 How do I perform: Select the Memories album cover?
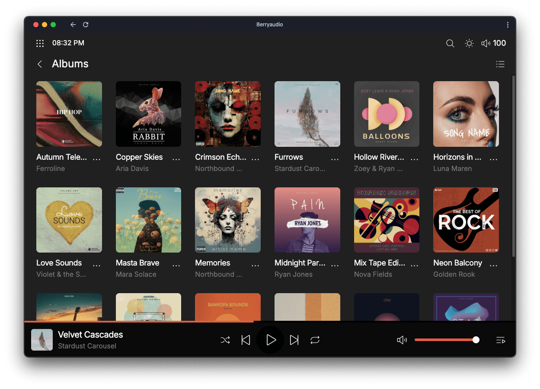tap(228, 220)
